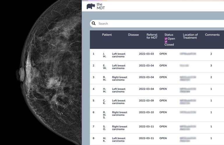Click referral date 2022-03-11 for S. O.

click(x=146, y=126)
